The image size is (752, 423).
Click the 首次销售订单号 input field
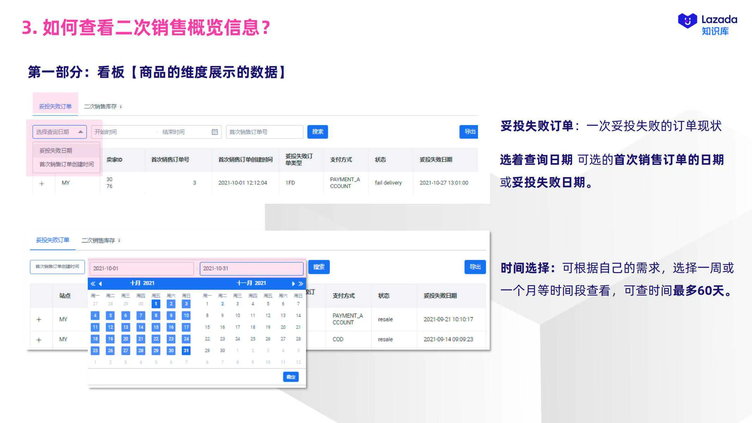coord(264,132)
